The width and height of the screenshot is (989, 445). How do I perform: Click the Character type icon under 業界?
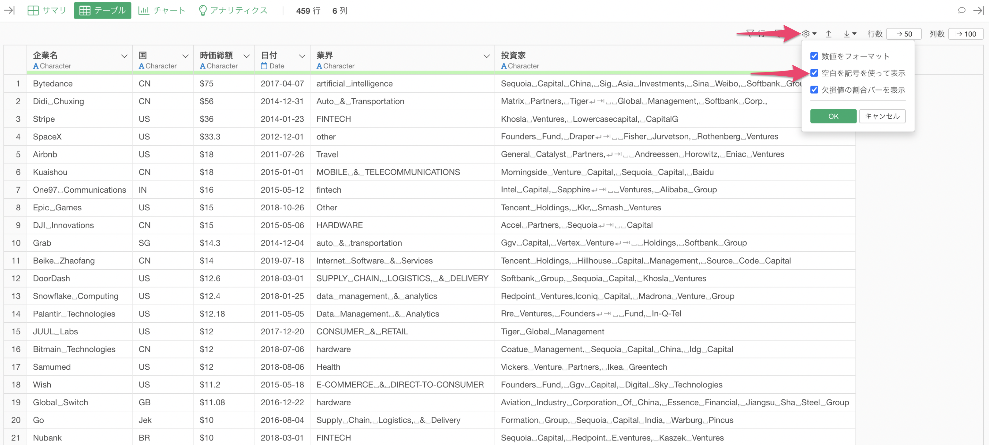tap(319, 66)
